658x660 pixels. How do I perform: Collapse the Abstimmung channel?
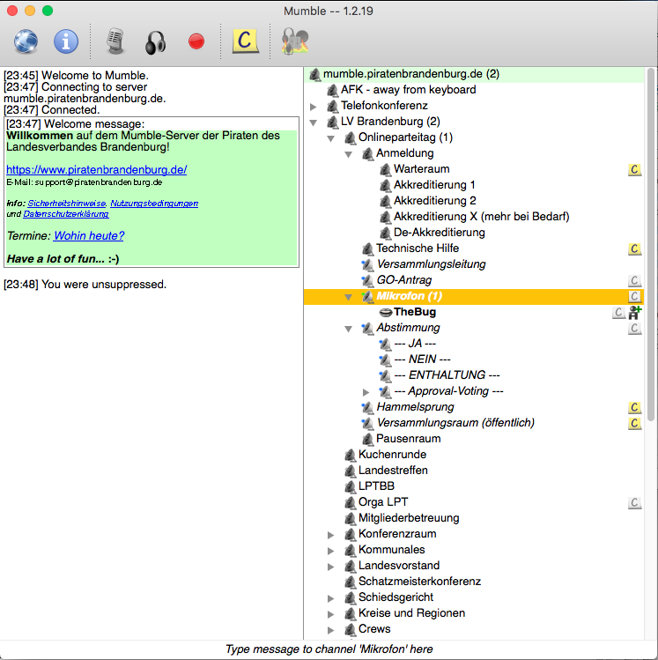(348, 329)
